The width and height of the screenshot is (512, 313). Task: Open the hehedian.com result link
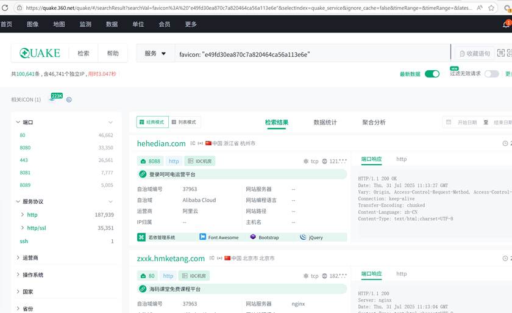(162, 143)
